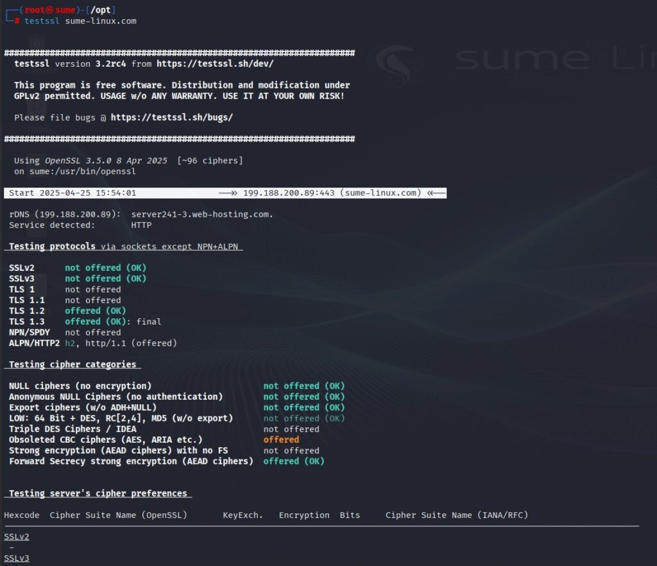
Task: Click the 'ALPN/HTTP2' label
Action: pyautogui.click(x=35, y=343)
